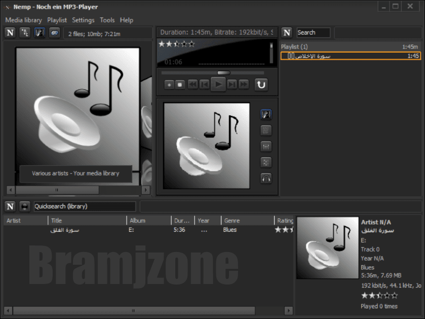Open the effects view in player panel
Screen dimensions: 425x319
tap(266, 162)
